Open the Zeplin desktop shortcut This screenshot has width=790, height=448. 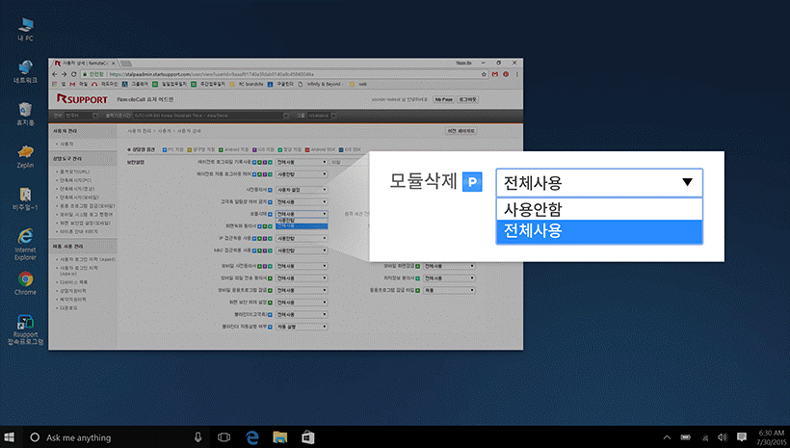pyautogui.click(x=25, y=156)
